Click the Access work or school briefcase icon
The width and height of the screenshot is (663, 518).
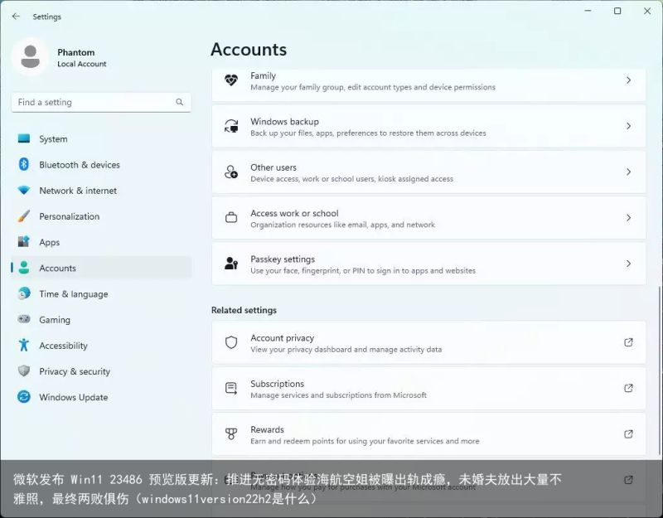pos(231,218)
